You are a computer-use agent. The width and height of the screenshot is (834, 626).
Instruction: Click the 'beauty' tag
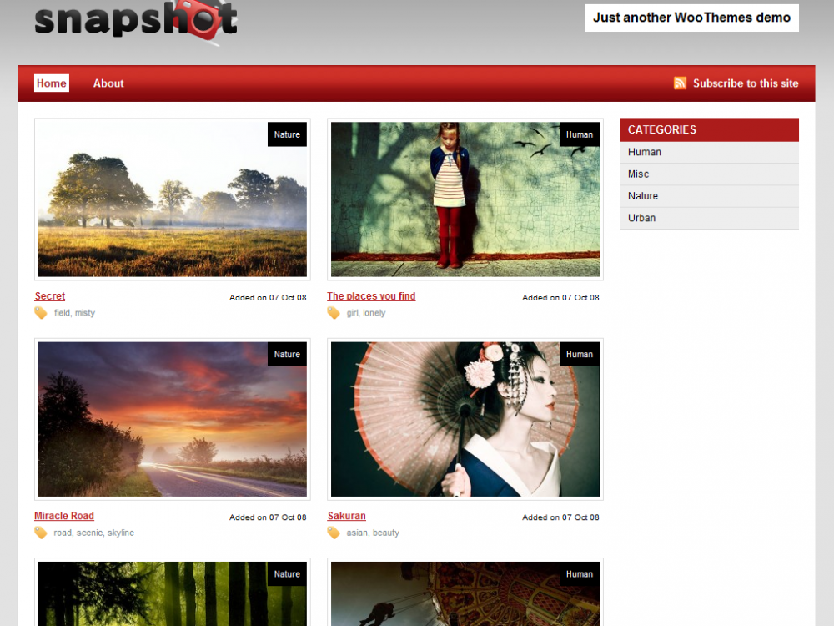click(386, 533)
